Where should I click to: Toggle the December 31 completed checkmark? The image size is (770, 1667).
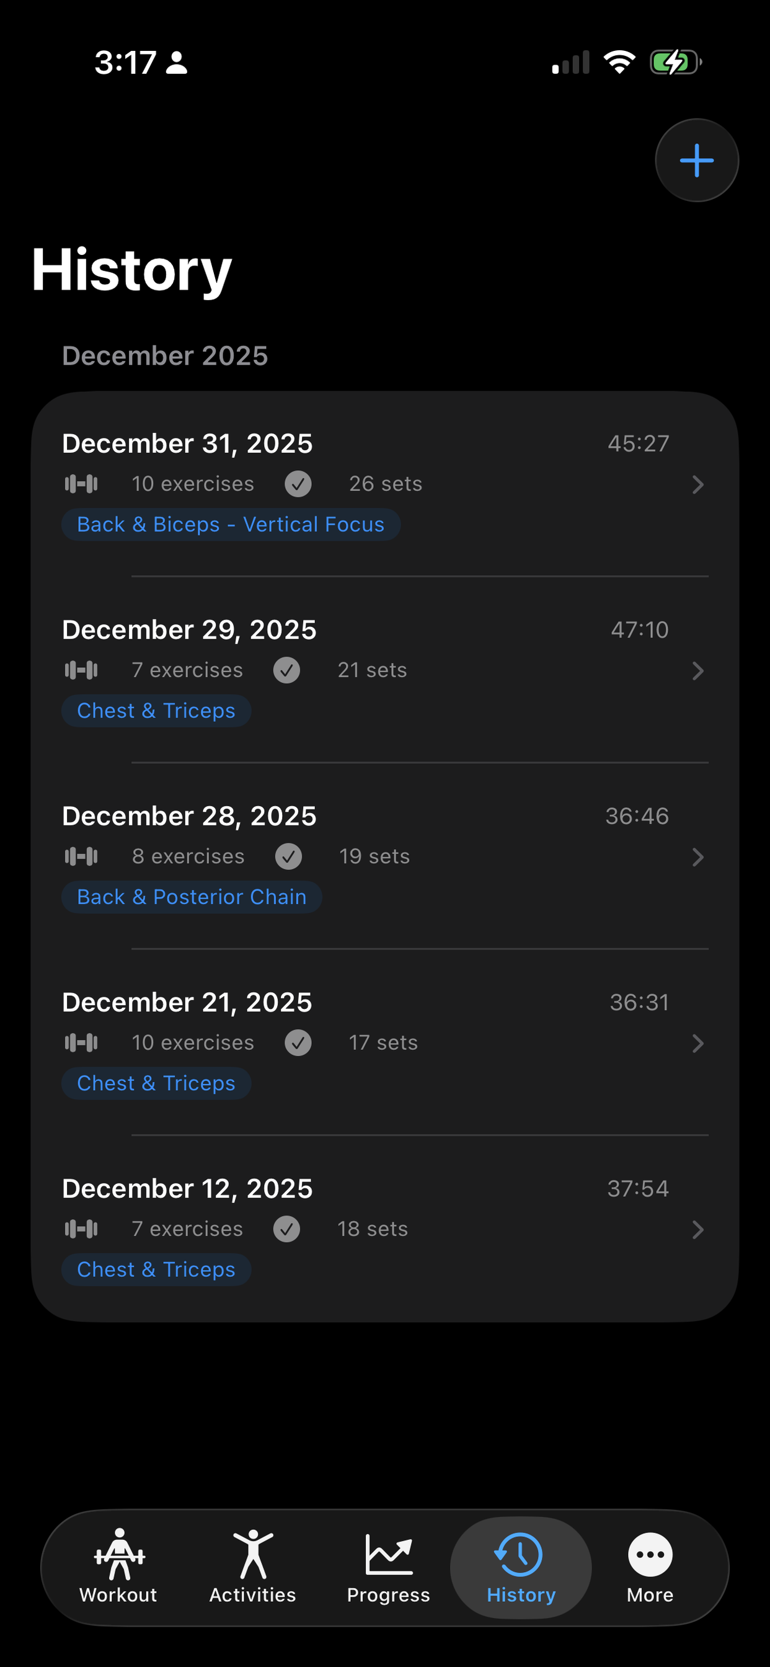pyautogui.click(x=298, y=484)
